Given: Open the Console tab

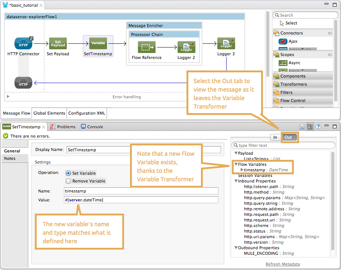Looking at the screenshot, I should pos(95,127).
